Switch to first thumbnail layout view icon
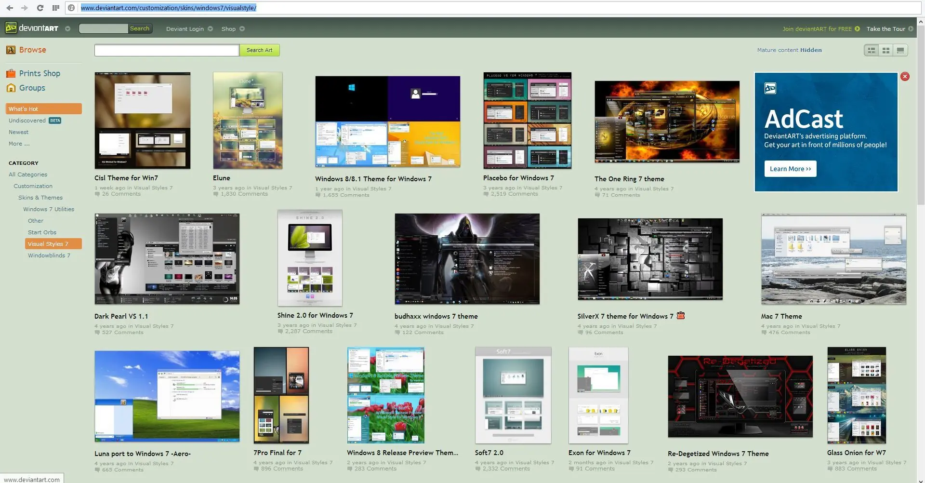 (872, 50)
